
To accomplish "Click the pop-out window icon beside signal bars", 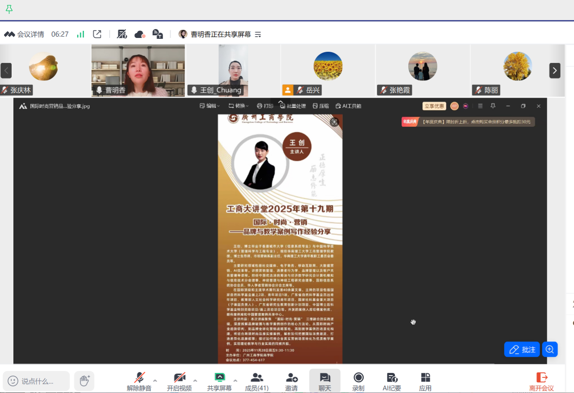I will [97, 34].
